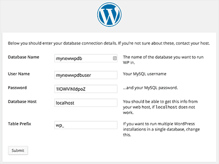Image resolution: width=219 pixels, height=164 pixels.
Task: Click 'If you want to run multiple WordPress' text
Action: pyautogui.click(x=161, y=129)
